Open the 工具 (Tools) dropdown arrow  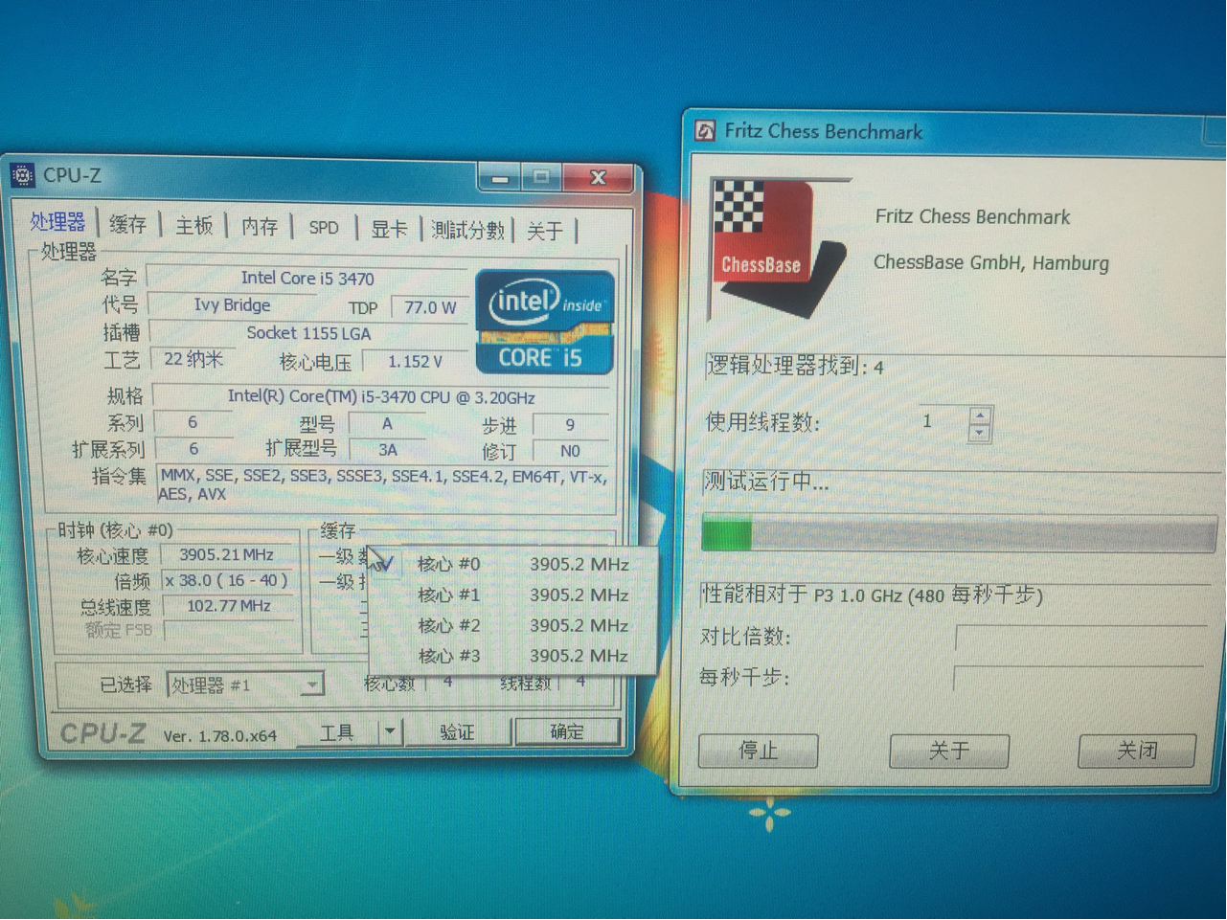[x=390, y=730]
